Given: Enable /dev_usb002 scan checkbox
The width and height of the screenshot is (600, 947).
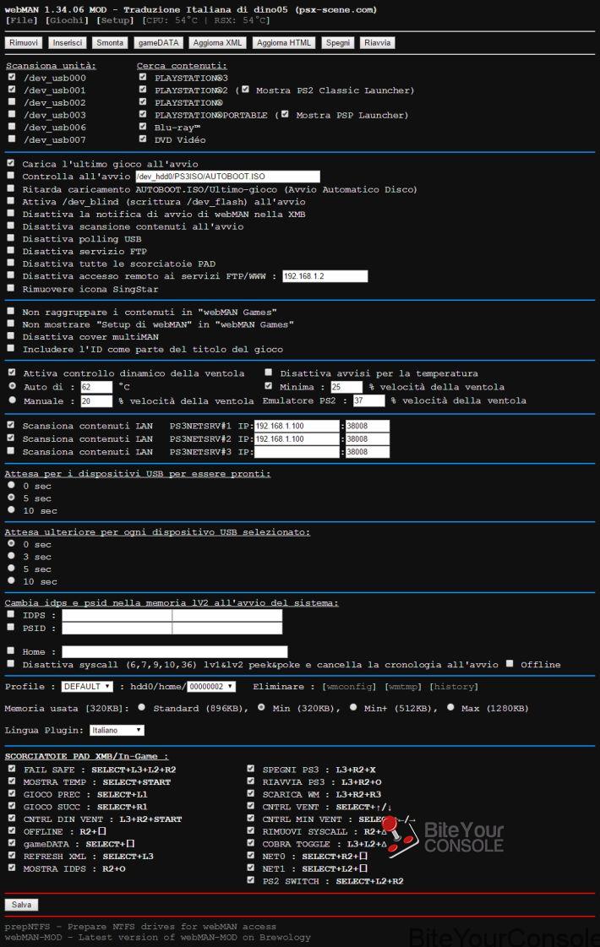Looking at the screenshot, I should (x=12, y=101).
